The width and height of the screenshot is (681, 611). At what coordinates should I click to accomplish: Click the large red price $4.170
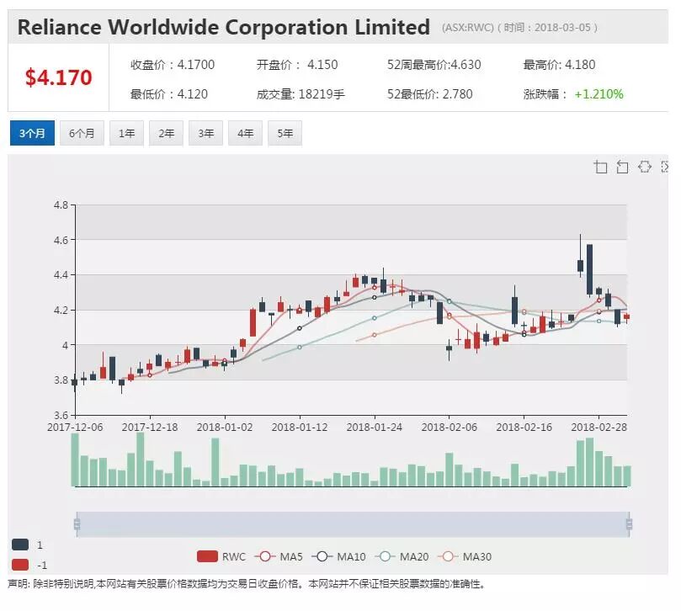59,77
